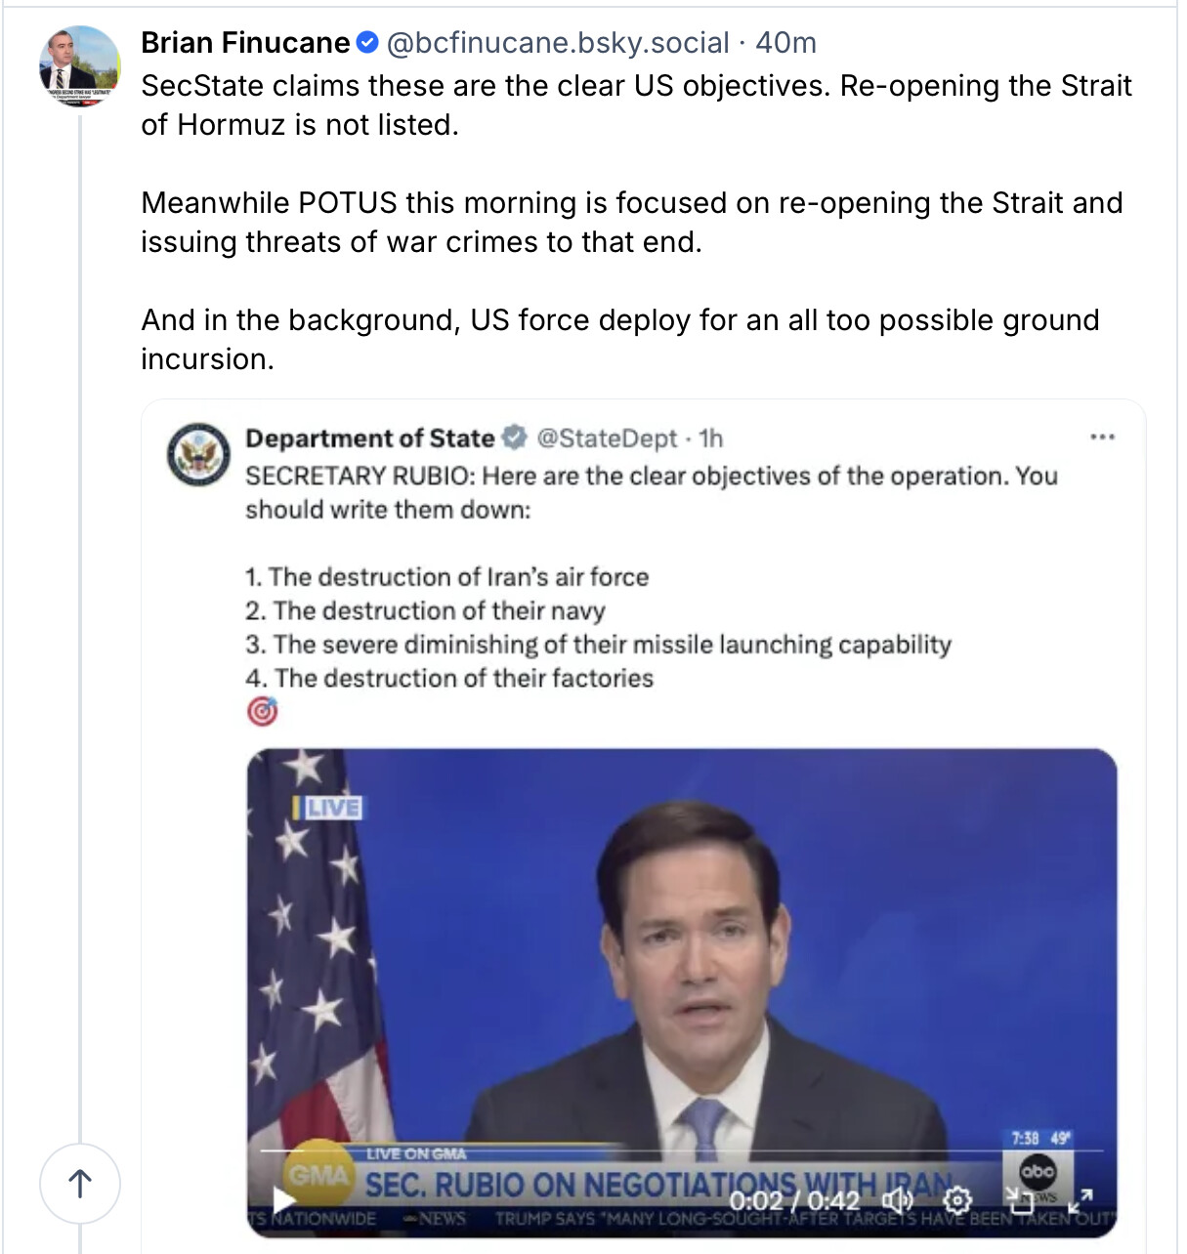Screen dimensions: 1187x1254
Task: Click the Brian Finucane display name
Action: tap(245, 43)
